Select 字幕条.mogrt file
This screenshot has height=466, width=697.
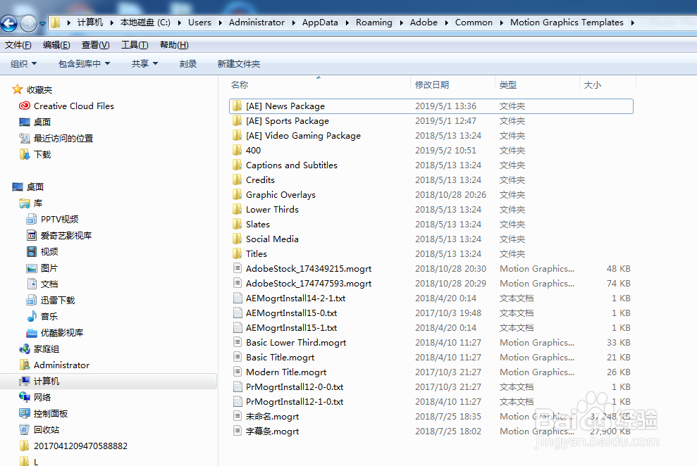pyautogui.click(x=431, y=431)
